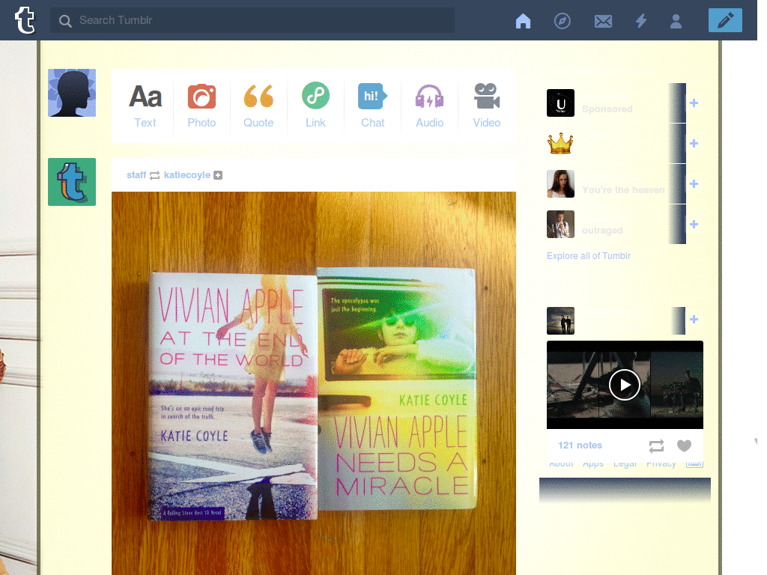This screenshot has width=767, height=575.
Task: Click the Sponsored label text
Action: 607,109
